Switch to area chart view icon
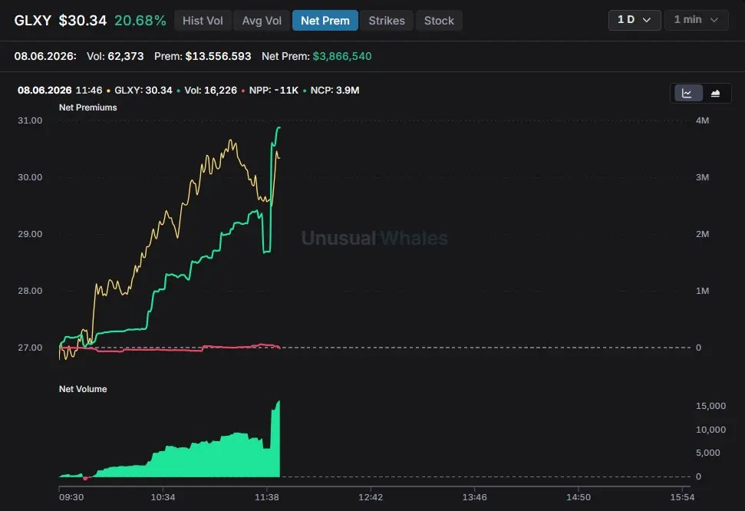The width and height of the screenshot is (745, 511). point(715,93)
